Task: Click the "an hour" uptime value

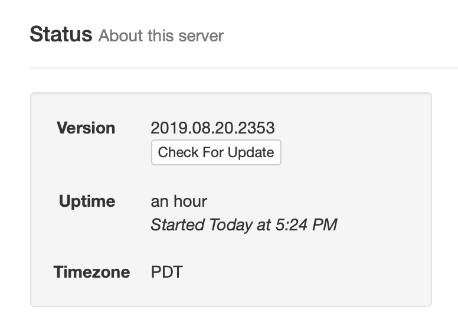Action: click(179, 201)
